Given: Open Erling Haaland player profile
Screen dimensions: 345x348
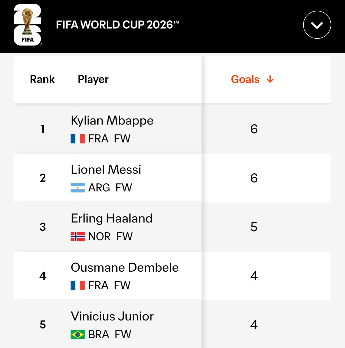Looking at the screenshot, I should [112, 218].
